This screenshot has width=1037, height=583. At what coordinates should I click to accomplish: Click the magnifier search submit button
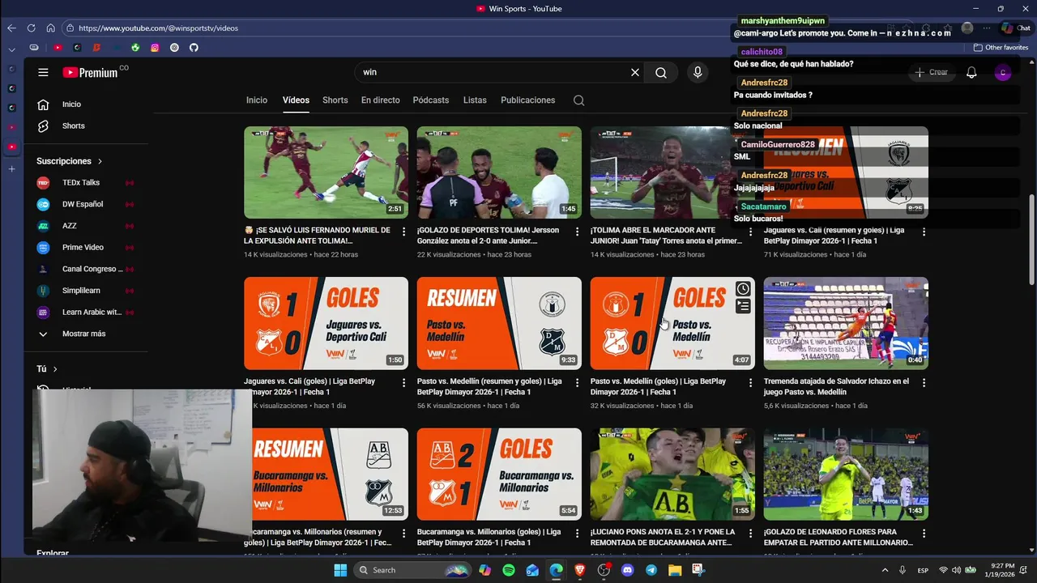661,72
